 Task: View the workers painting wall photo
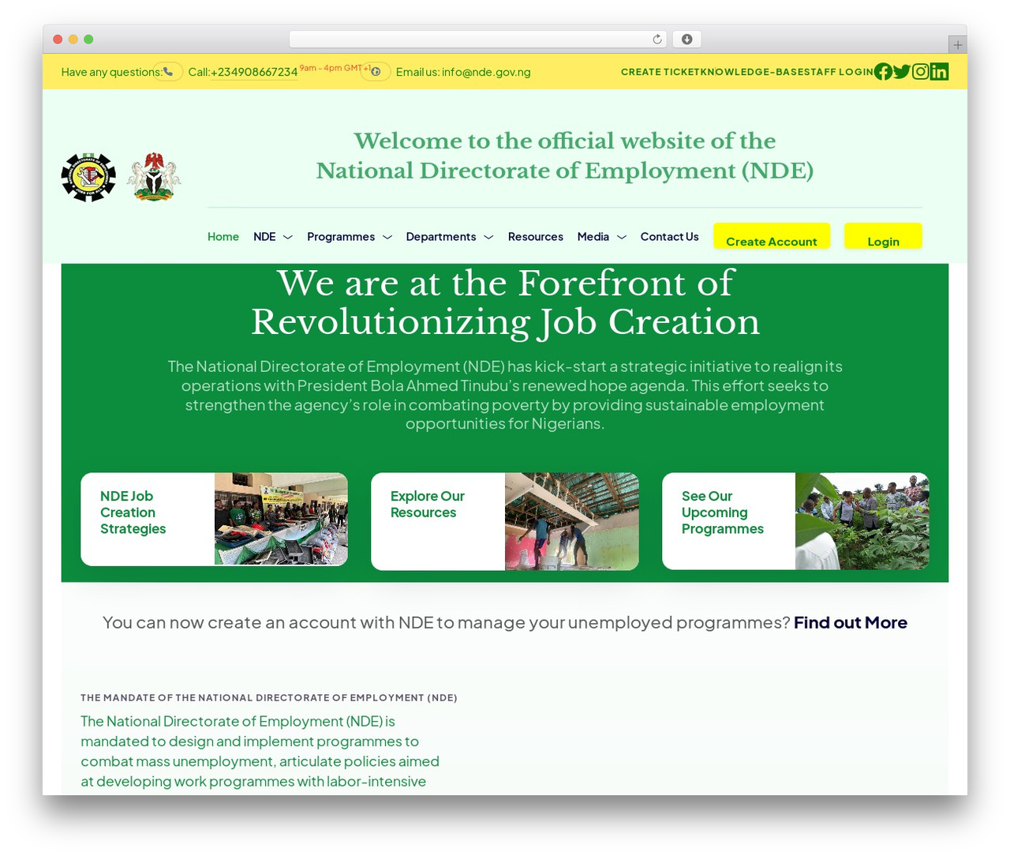tap(572, 521)
